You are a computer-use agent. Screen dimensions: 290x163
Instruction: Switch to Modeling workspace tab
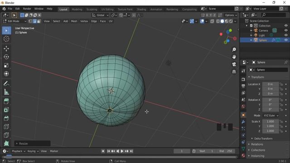pyautogui.click(x=77, y=9)
